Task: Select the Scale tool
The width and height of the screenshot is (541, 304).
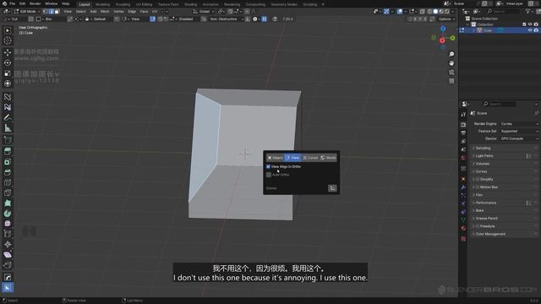Action: pyautogui.click(x=8, y=73)
